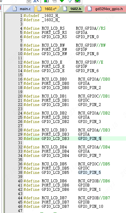Click GPIOF value on line 9

tap(82, 50)
